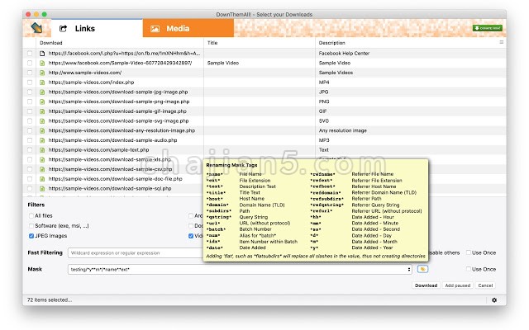Select the sample-text.php link text

point(98,150)
